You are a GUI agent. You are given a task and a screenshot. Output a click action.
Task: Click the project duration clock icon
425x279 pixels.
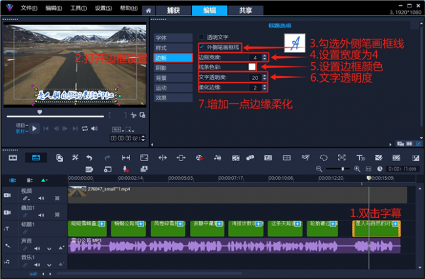pos(379,169)
